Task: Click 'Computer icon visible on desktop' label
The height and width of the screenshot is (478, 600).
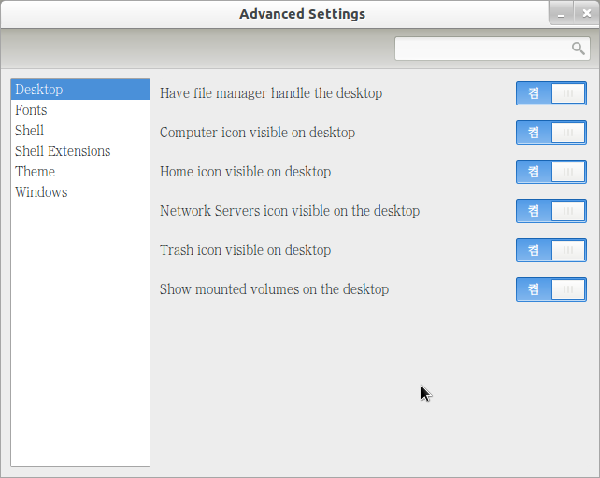Action: click(258, 133)
